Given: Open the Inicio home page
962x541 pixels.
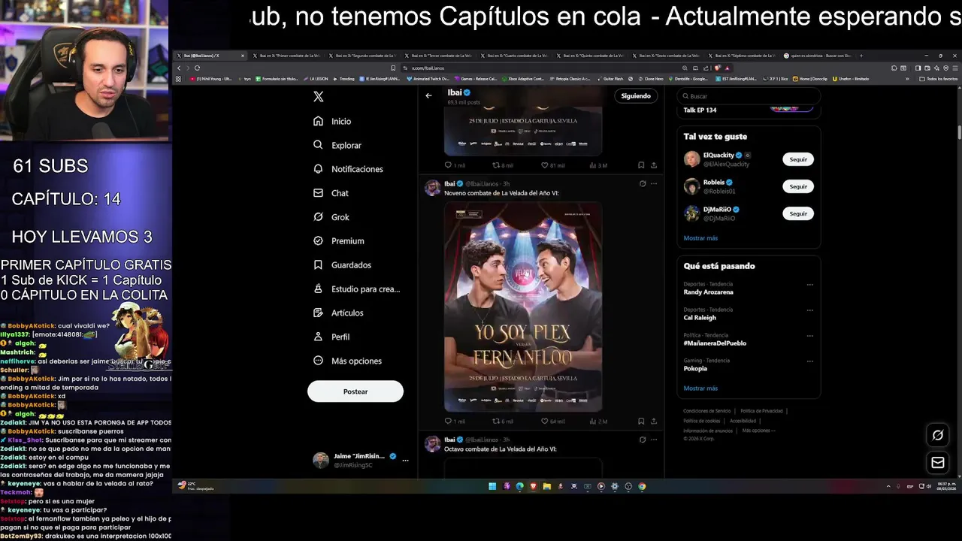Looking at the screenshot, I should [x=333, y=121].
